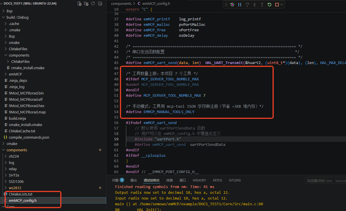Open the MEMORY panel tab
346x211 pixels.
[199, 180]
